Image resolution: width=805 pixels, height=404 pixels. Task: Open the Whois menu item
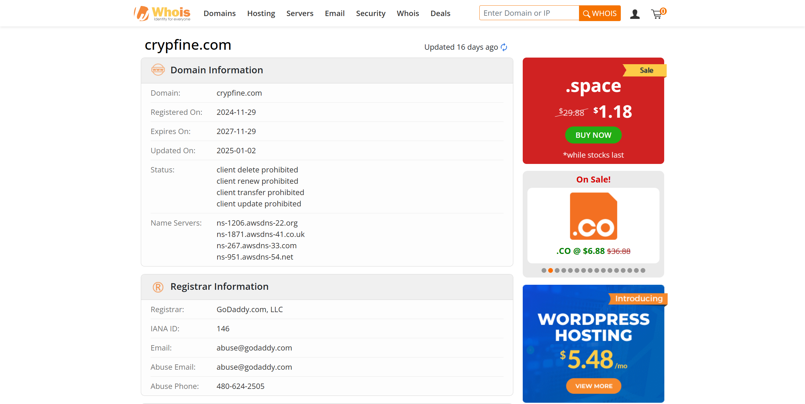[x=408, y=14]
